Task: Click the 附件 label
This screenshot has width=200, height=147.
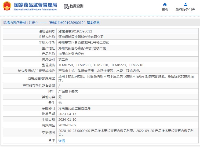Action: coord(52,91)
